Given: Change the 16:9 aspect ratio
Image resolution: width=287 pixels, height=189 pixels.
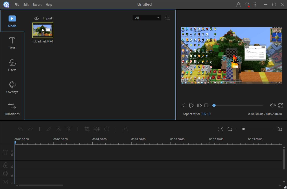Looking at the screenshot, I should tap(206, 114).
